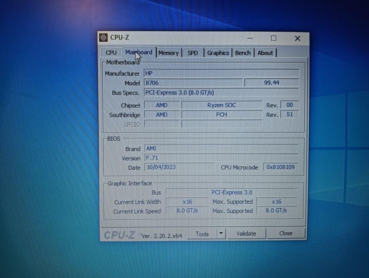
Task: Click the BIOS Brand value AMI
Action: tap(221, 148)
